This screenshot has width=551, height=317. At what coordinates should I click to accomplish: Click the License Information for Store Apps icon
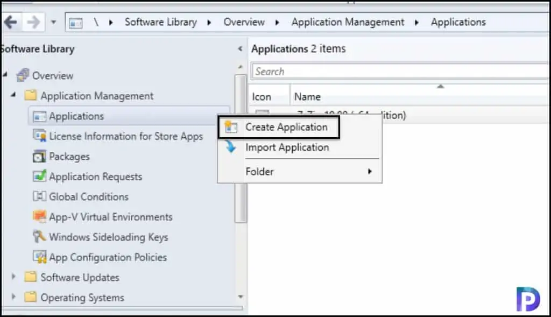39,136
